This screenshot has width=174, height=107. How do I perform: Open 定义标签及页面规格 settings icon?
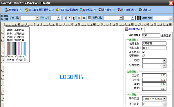click(x=27, y=10)
